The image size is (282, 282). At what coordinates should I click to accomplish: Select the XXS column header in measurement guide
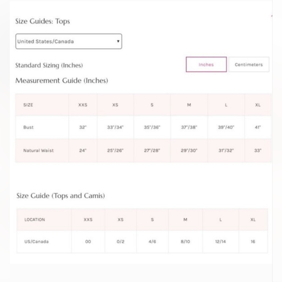83,105
